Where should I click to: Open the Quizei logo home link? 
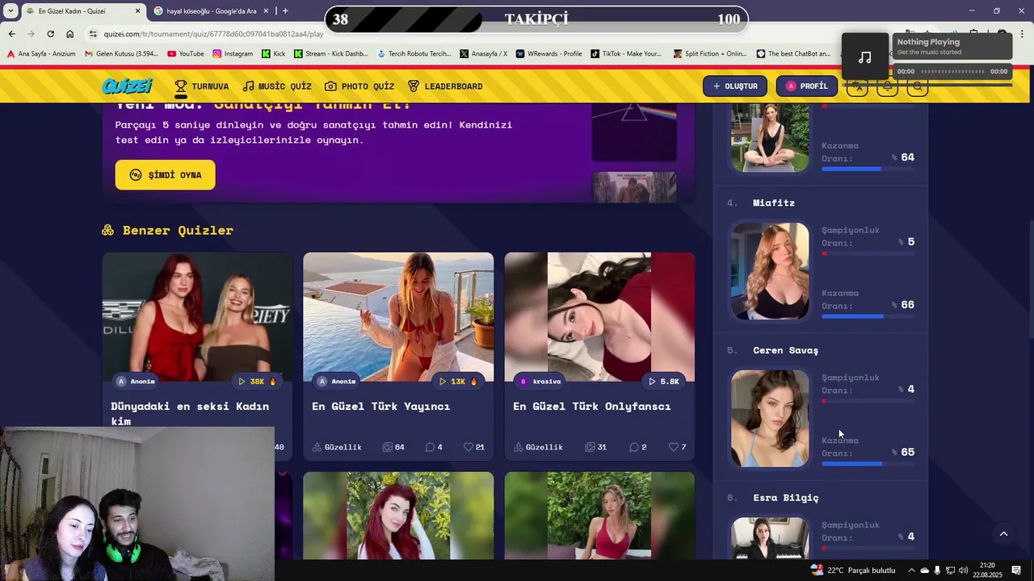[127, 86]
